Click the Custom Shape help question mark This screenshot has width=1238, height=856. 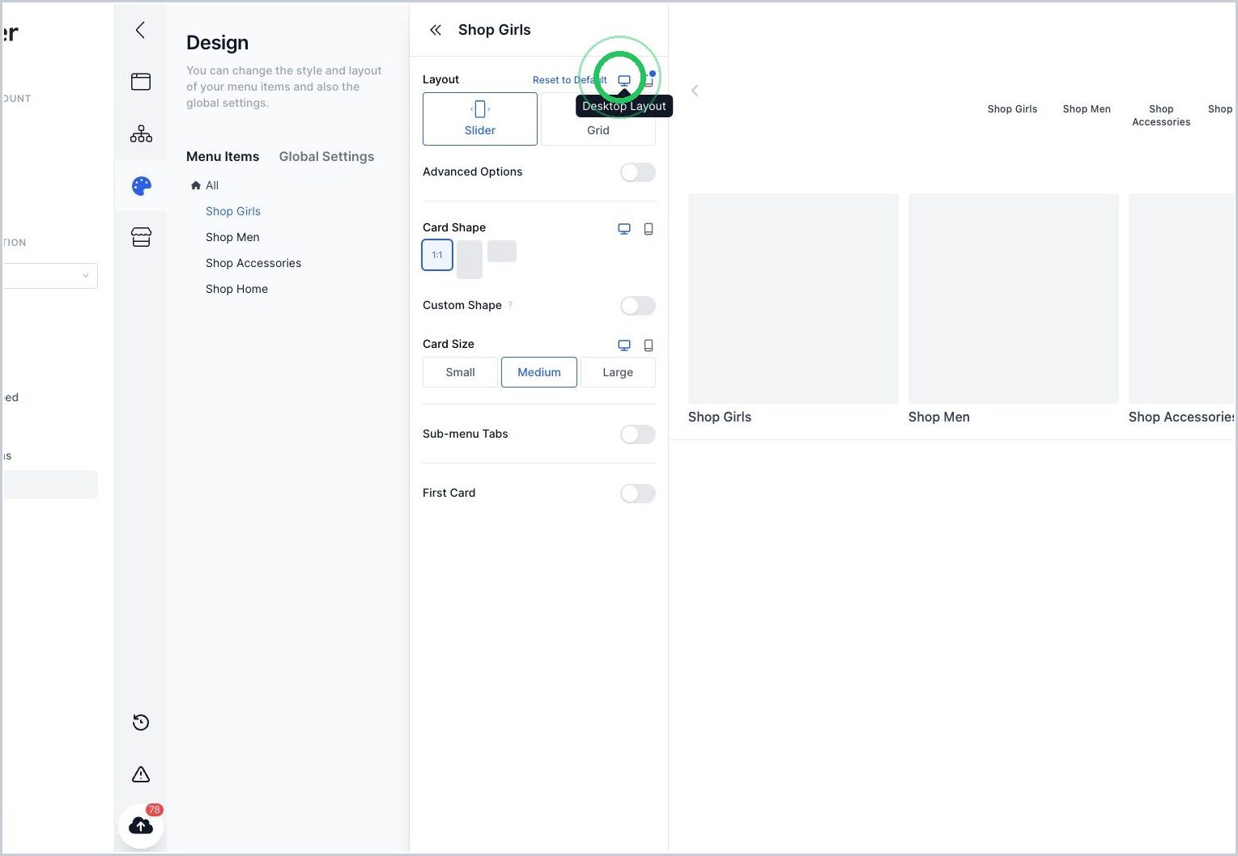(510, 304)
